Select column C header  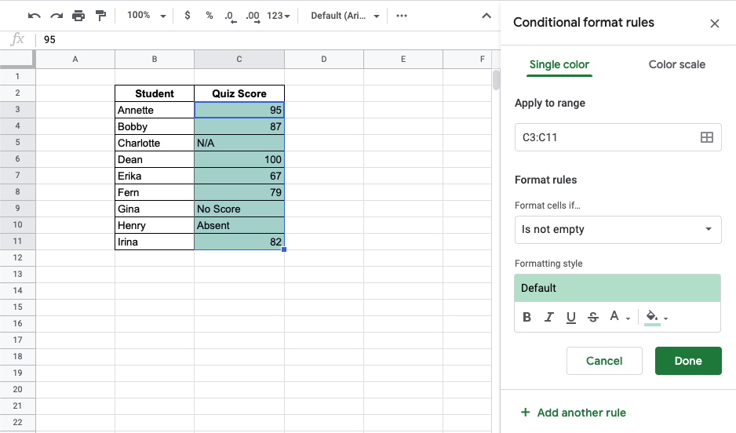[239, 59]
